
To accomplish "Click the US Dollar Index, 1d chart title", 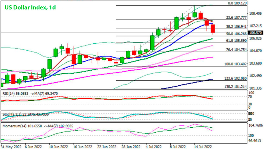I will (30, 7).
